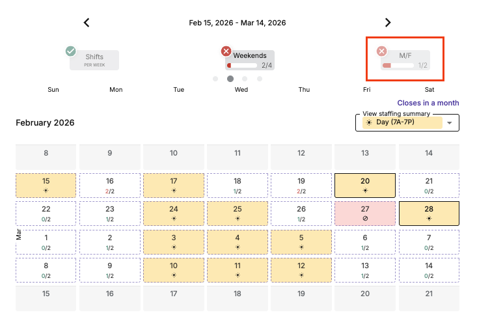Click green checkmark on Shifts rule

coord(71,51)
